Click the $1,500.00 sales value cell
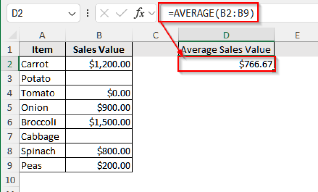The height and width of the screenshot is (192, 318). 99,122
